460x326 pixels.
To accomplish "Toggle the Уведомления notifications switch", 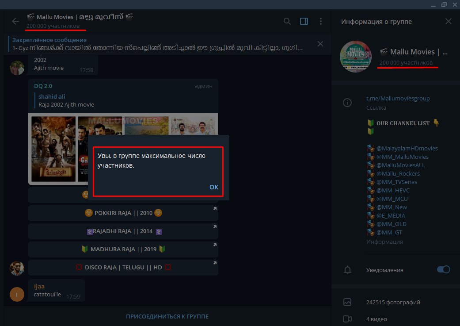I will 444,270.
